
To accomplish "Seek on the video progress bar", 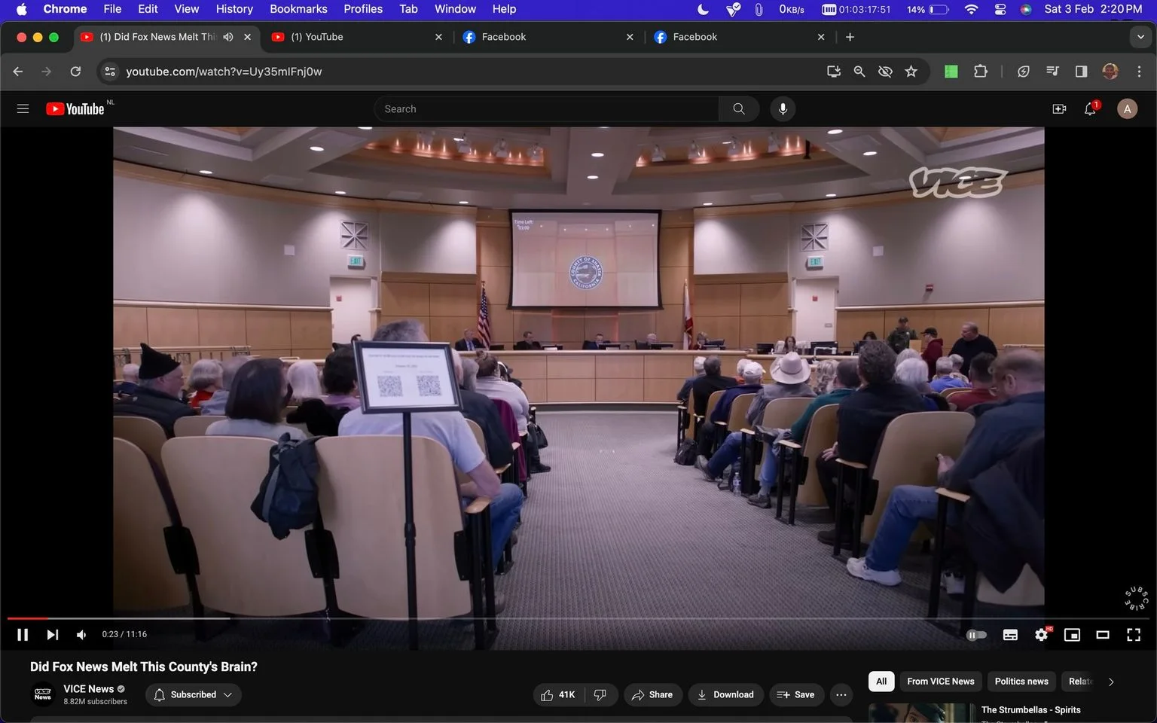I will 578,618.
